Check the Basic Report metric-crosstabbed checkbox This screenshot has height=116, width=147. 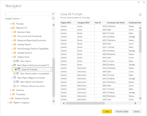tap(14, 73)
